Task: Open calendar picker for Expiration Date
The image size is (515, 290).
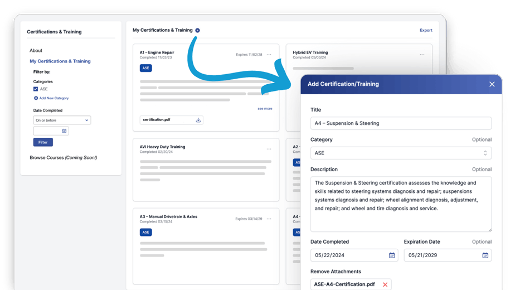Action: [x=485, y=255]
